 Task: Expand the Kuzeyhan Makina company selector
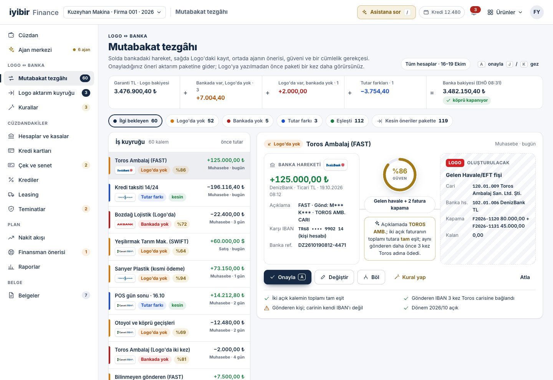(x=114, y=12)
